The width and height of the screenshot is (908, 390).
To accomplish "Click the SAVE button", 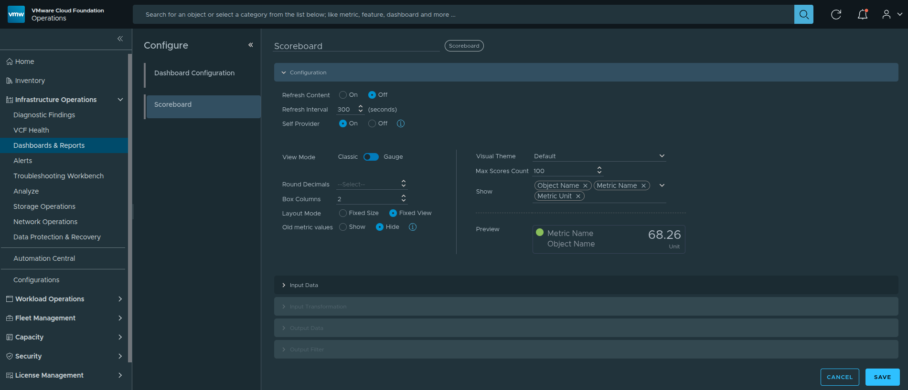I will point(882,377).
